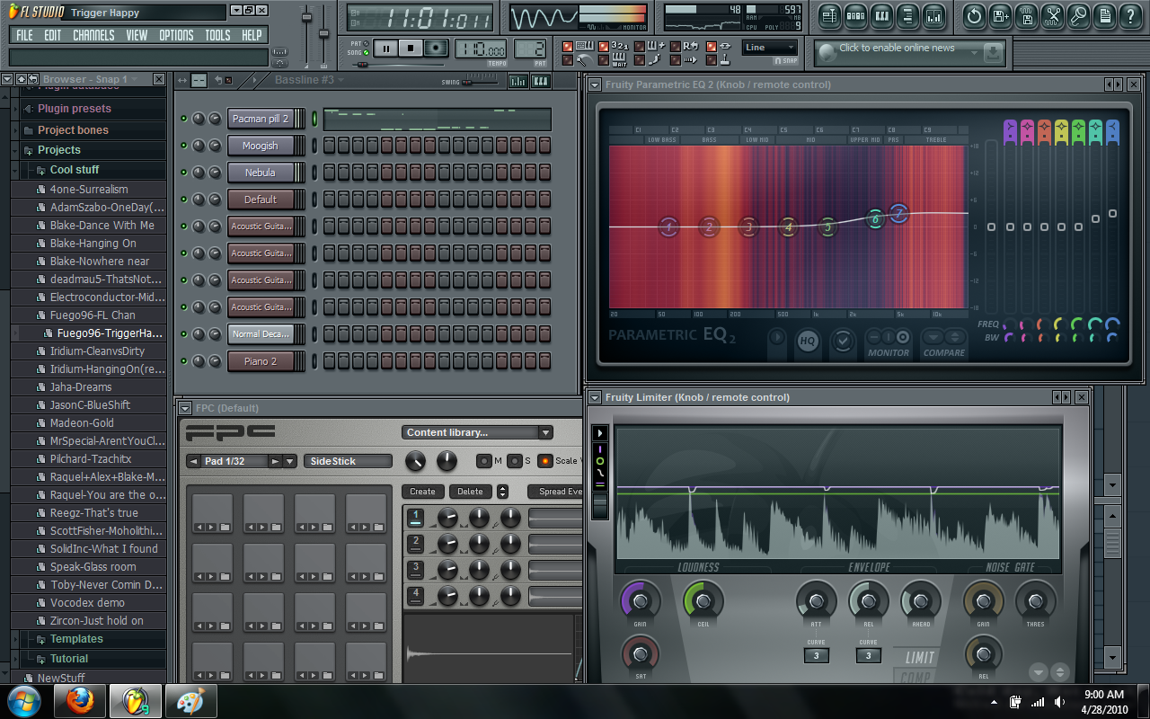The height and width of the screenshot is (719, 1150).
Task: Open the Snap mode Line dropdown
Action: tap(770, 48)
